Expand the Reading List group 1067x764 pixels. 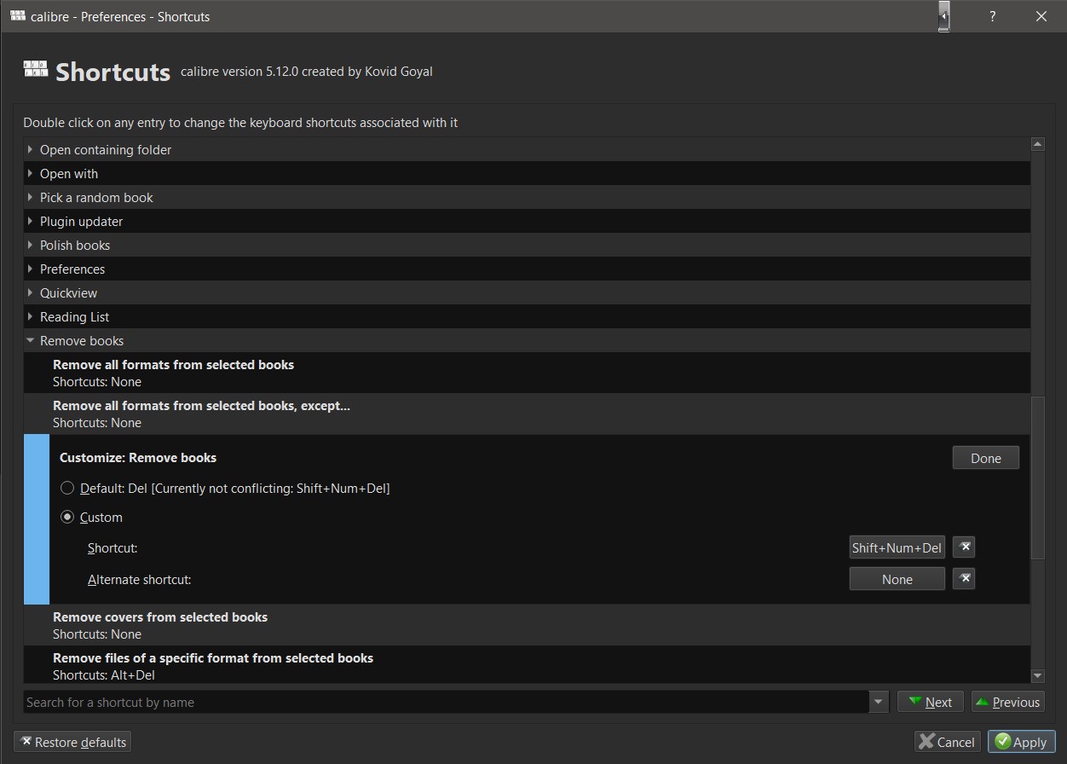pos(31,316)
